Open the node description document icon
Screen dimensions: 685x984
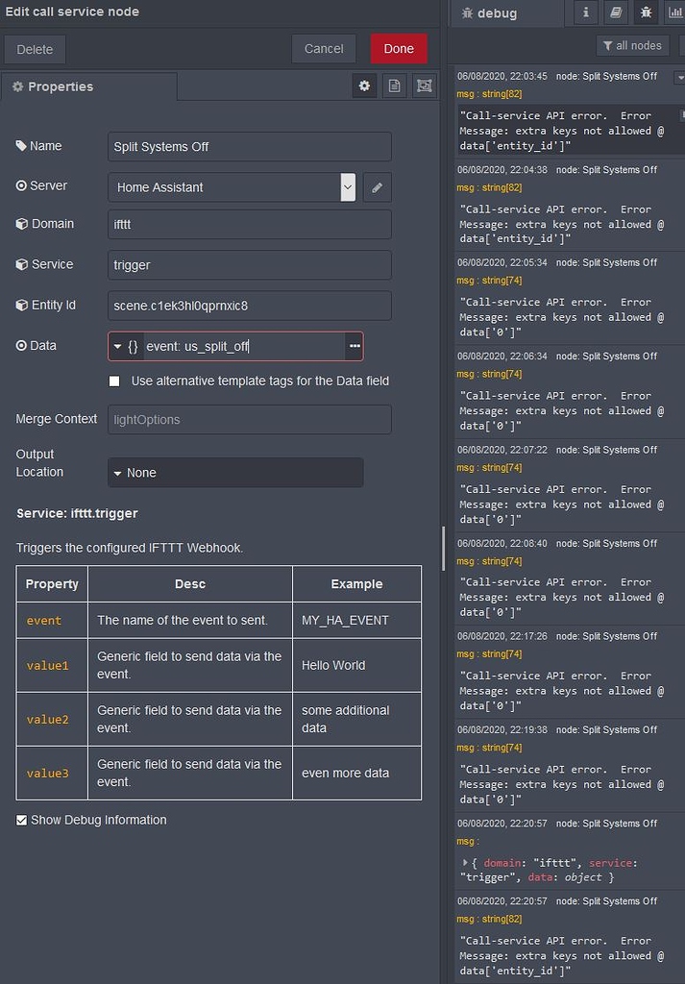pos(394,86)
